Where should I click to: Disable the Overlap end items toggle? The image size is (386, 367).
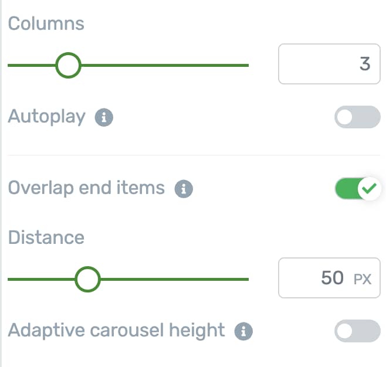coord(357,188)
